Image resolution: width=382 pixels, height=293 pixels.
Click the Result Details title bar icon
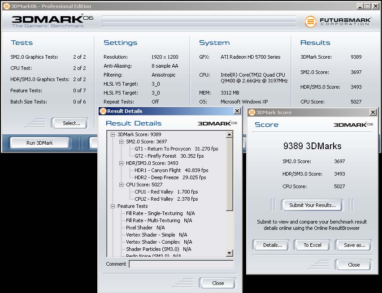tap(103, 111)
